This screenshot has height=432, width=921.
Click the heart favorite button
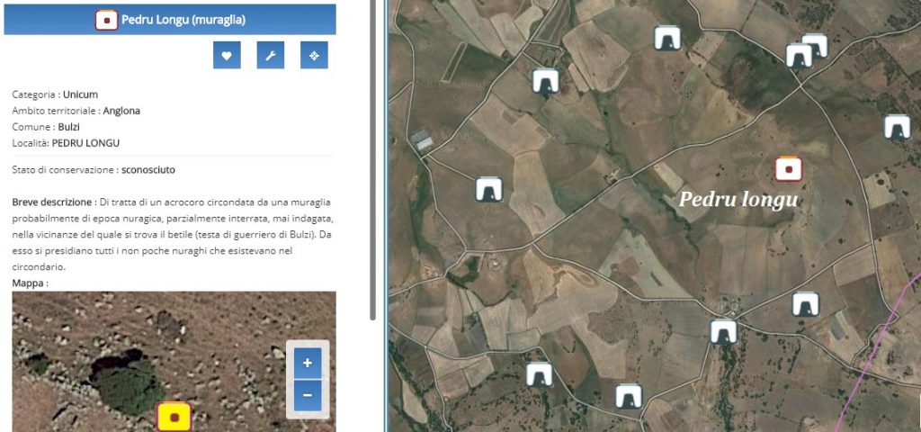[x=227, y=55]
